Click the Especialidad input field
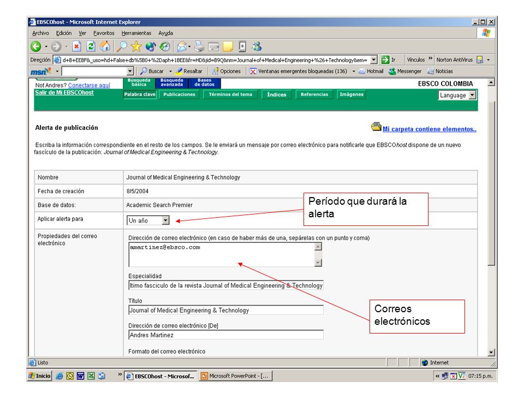The height and width of the screenshot is (393, 524). point(226,285)
